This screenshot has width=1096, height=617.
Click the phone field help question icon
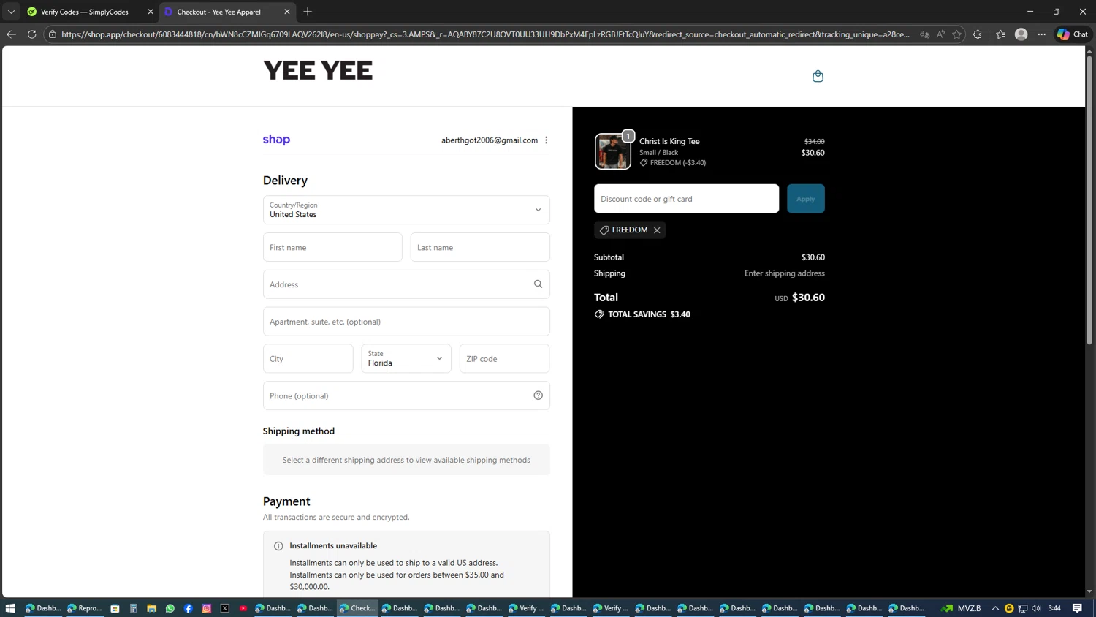coord(538,395)
